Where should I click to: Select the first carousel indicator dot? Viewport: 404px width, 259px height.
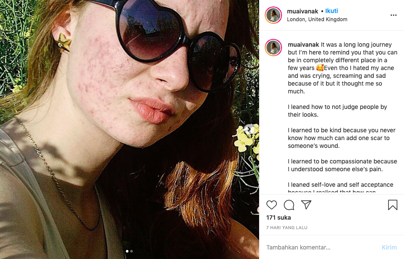point(127,251)
